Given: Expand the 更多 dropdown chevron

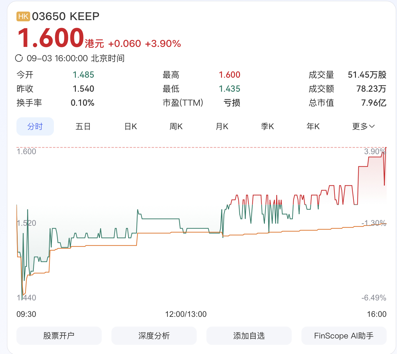Looking at the screenshot, I should tap(372, 126).
